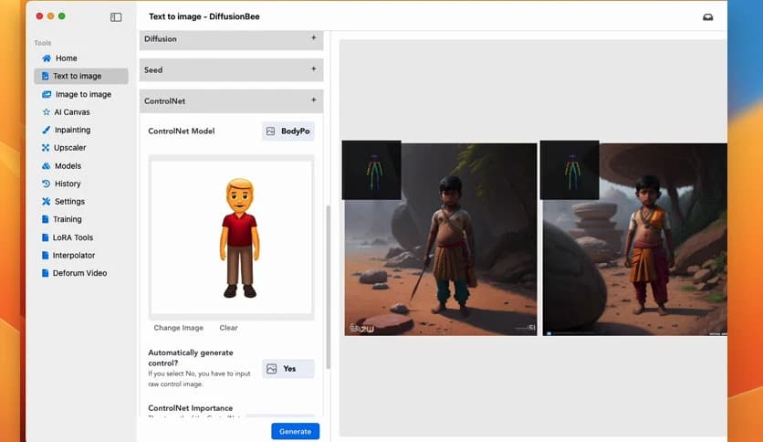Collapse the ControlNet section

(313, 100)
